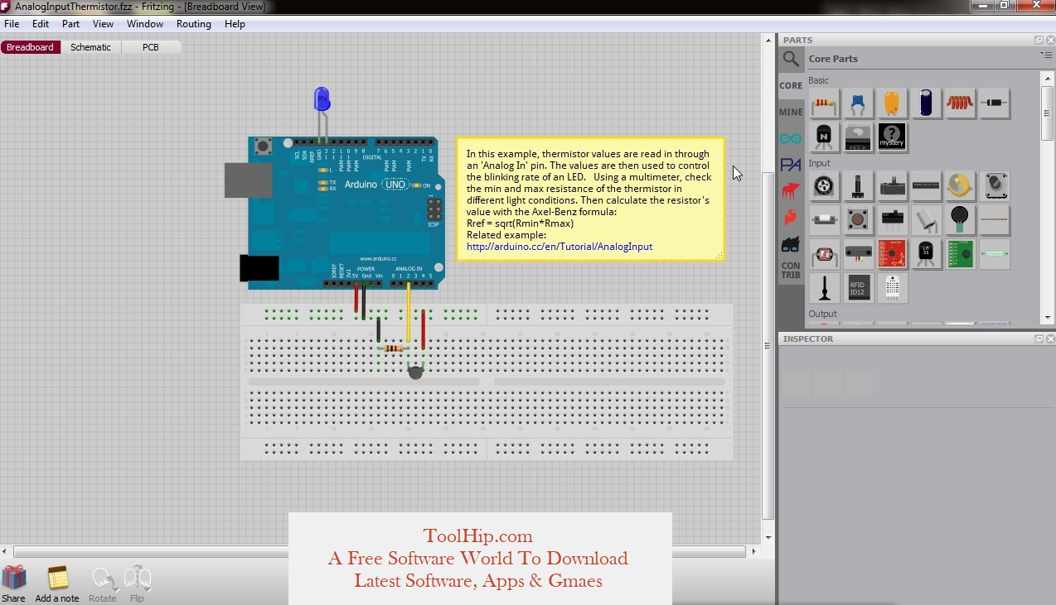Select the thermistor on the breadboard
This screenshot has width=1056, height=605.
[x=416, y=372]
